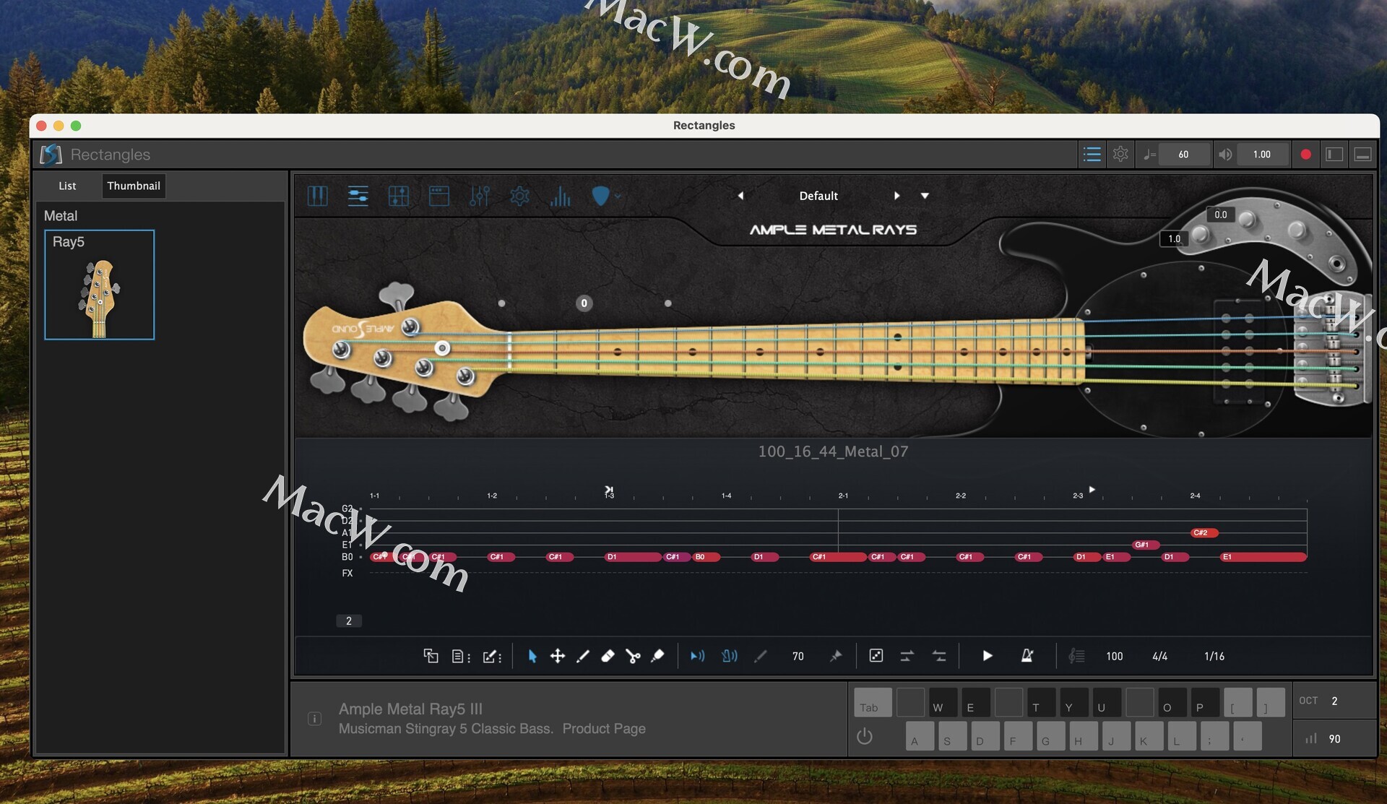Open application settings gear in header

click(1120, 154)
